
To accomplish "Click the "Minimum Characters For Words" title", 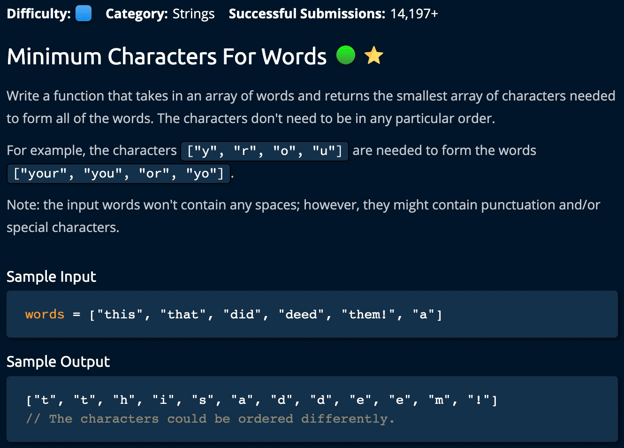I will pyautogui.click(x=167, y=56).
